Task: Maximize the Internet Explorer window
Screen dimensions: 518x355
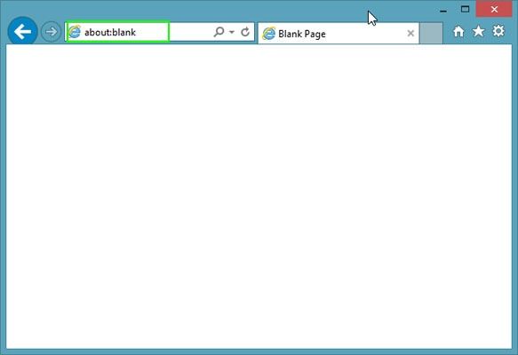Action: pos(466,9)
